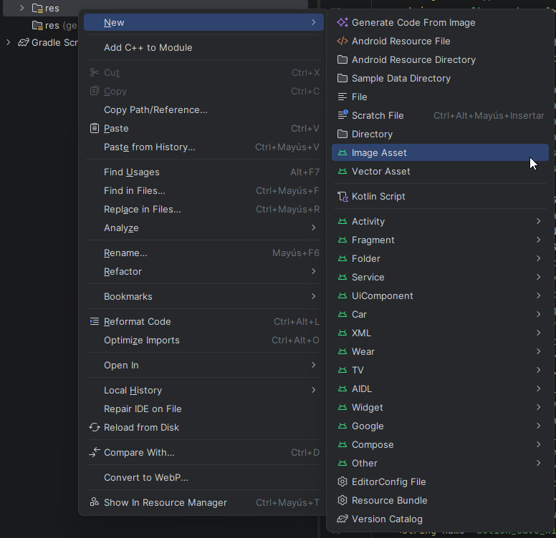Open the Folder submenu item
Image resolution: width=556 pixels, height=538 pixels.
point(440,259)
